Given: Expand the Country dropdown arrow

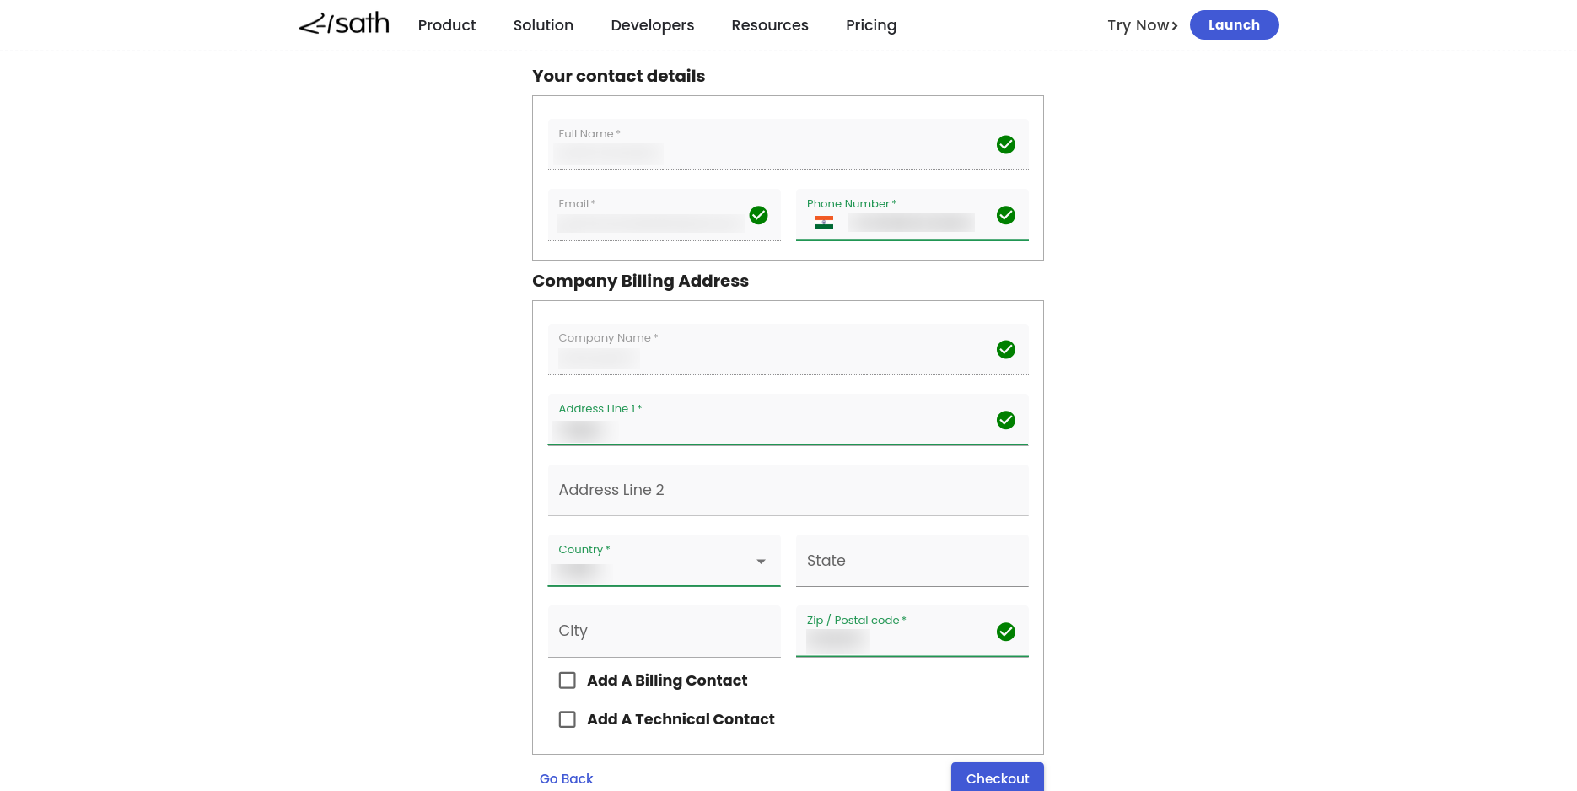Looking at the screenshot, I should 761,562.
